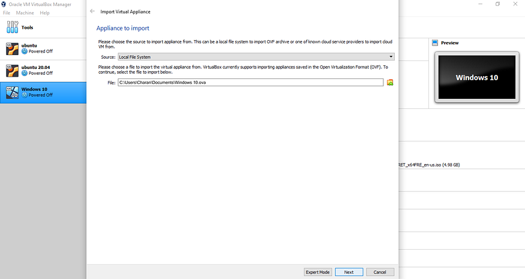This screenshot has height=279, width=525.
Task: Click the back arrow in Import Virtual Appliance
Action: point(92,11)
